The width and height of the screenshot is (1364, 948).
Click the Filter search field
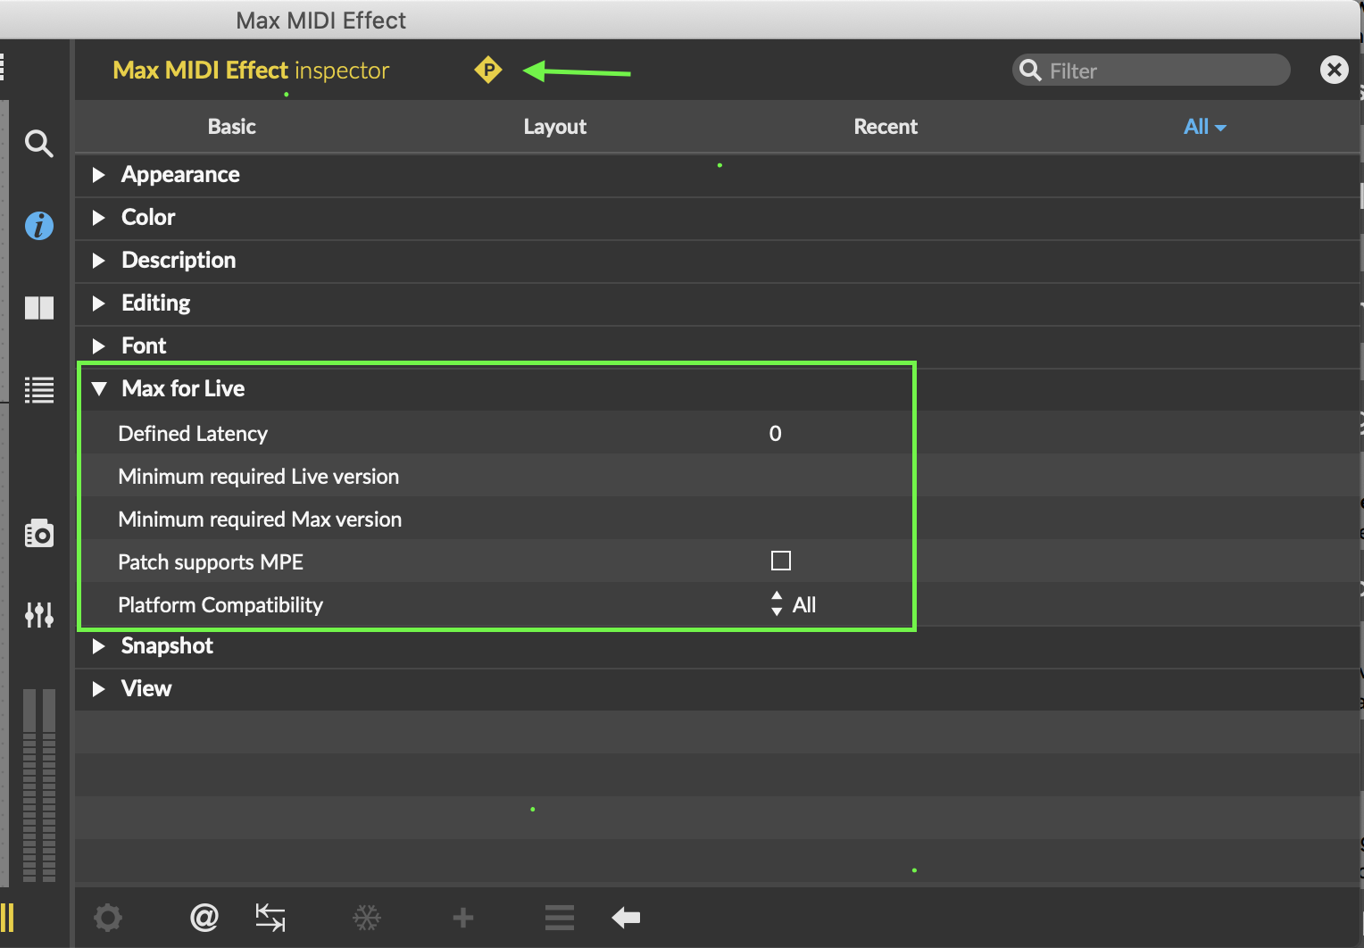point(1160,71)
